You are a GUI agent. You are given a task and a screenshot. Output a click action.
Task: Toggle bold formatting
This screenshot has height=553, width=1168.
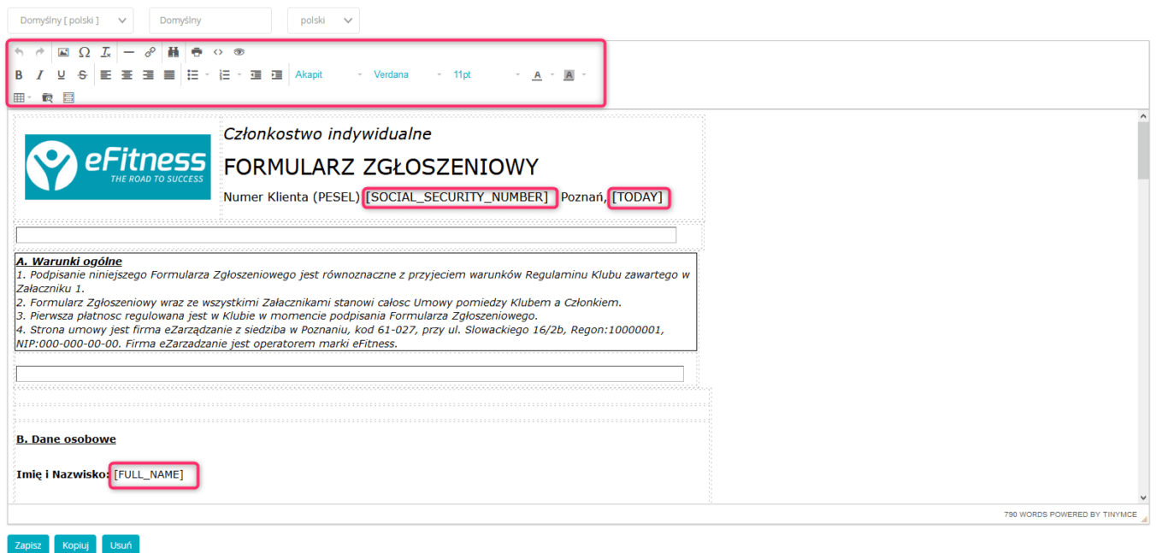click(x=19, y=75)
